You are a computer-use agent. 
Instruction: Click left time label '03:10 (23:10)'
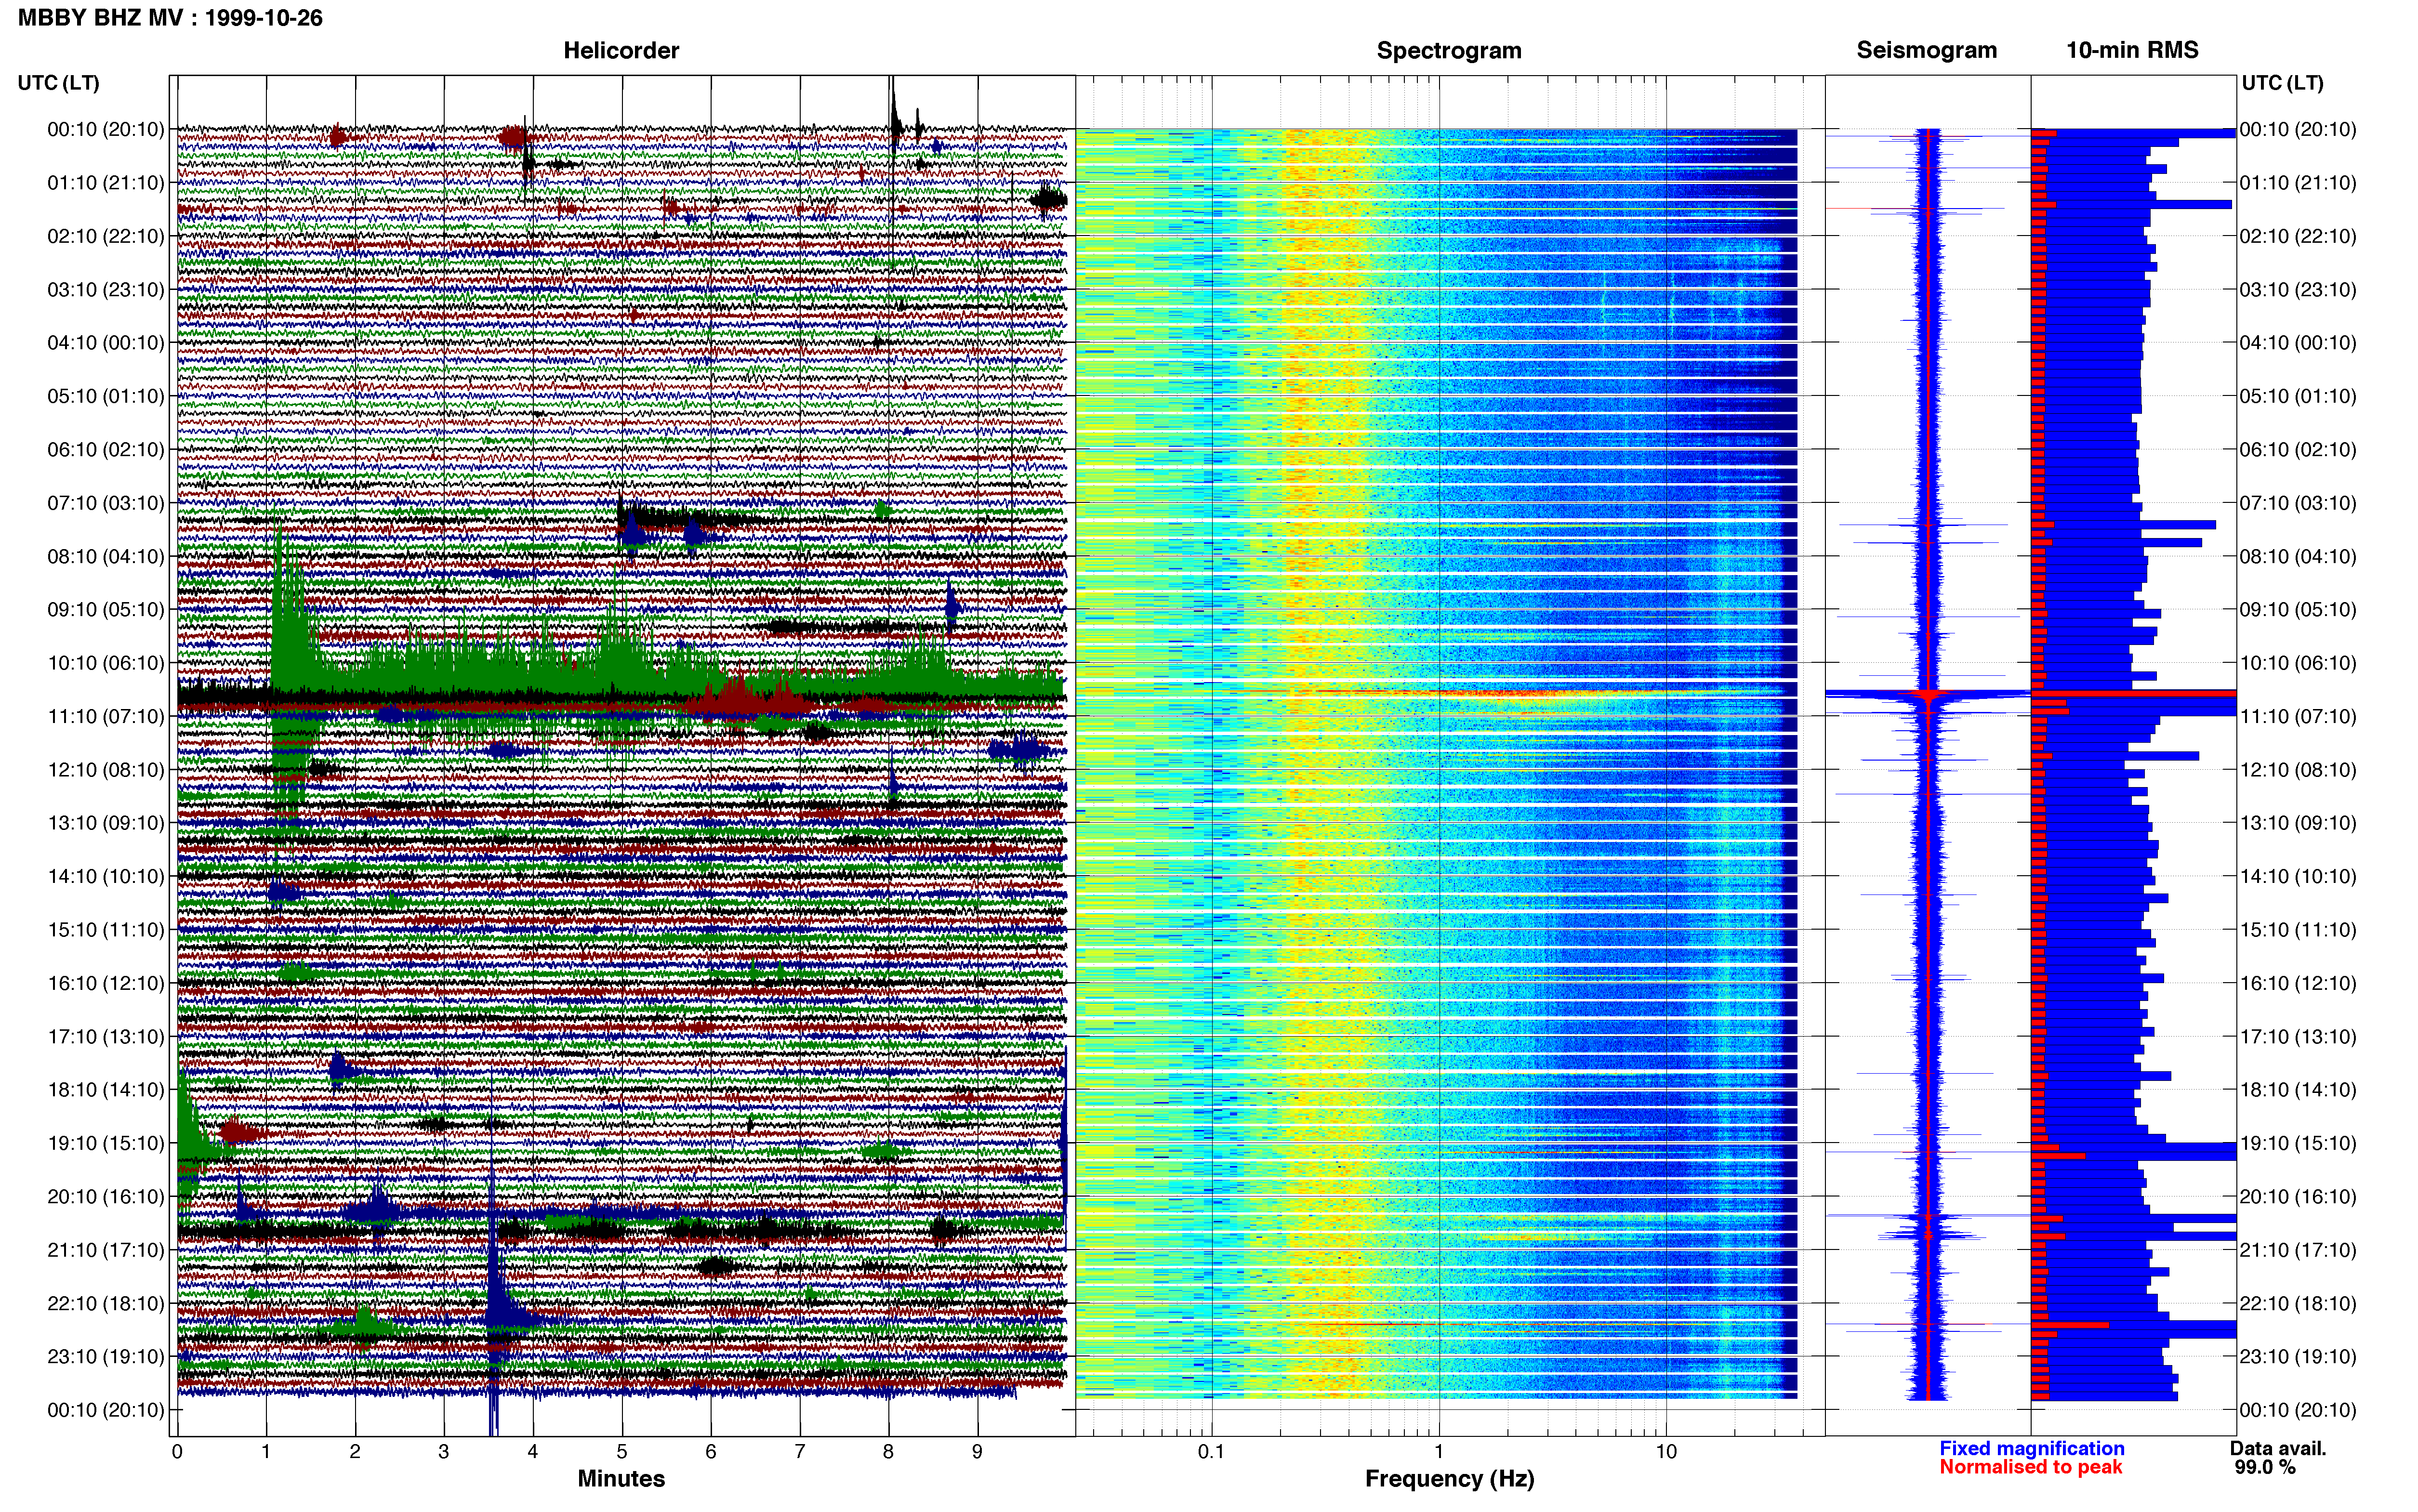point(106,289)
